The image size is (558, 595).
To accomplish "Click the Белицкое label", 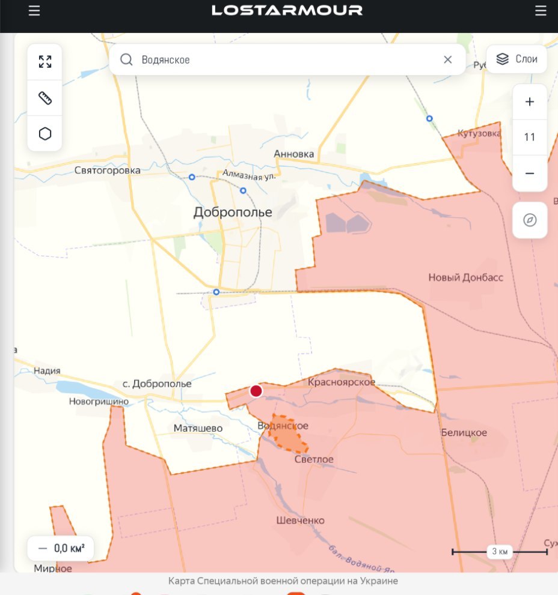I will (x=464, y=432).
